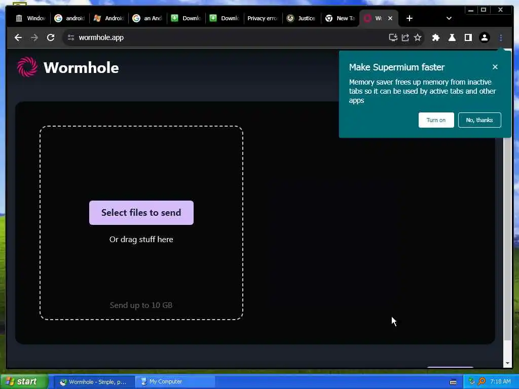Select Wormhole taskbar button
This screenshot has width=519, height=389.
coord(94,382)
